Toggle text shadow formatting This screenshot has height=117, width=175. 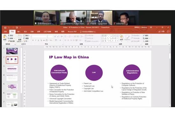41,40
